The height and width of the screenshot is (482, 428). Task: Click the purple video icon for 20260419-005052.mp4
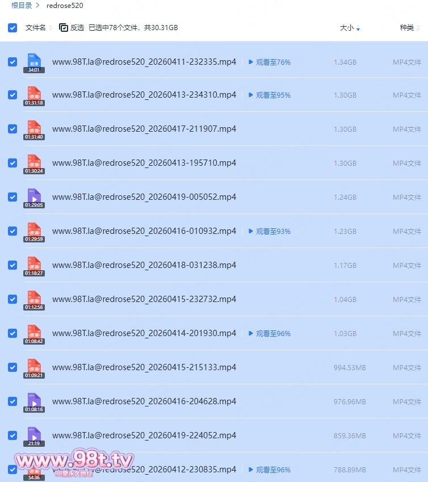click(x=34, y=196)
